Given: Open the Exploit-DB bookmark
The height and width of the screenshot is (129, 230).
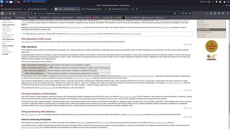Looking at the screenshot, I should pyautogui.click(x=107, y=18).
